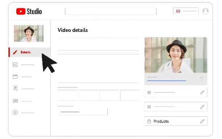Click the large video preview thumbnail
222x139 pixels.
[176, 55]
